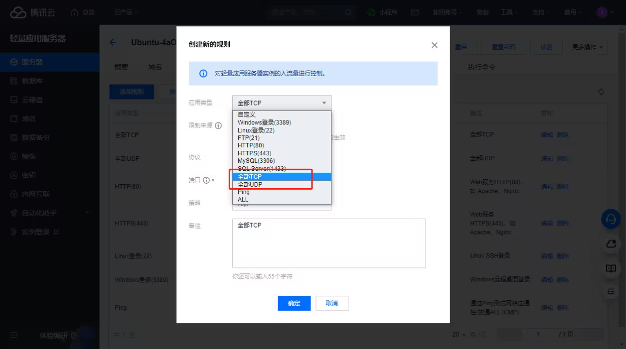Open 小程序 from the top bar
The image size is (626, 349).
[382, 12]
